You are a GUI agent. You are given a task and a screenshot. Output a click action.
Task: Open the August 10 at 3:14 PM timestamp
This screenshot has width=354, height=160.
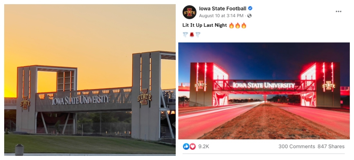click(221, 16)
